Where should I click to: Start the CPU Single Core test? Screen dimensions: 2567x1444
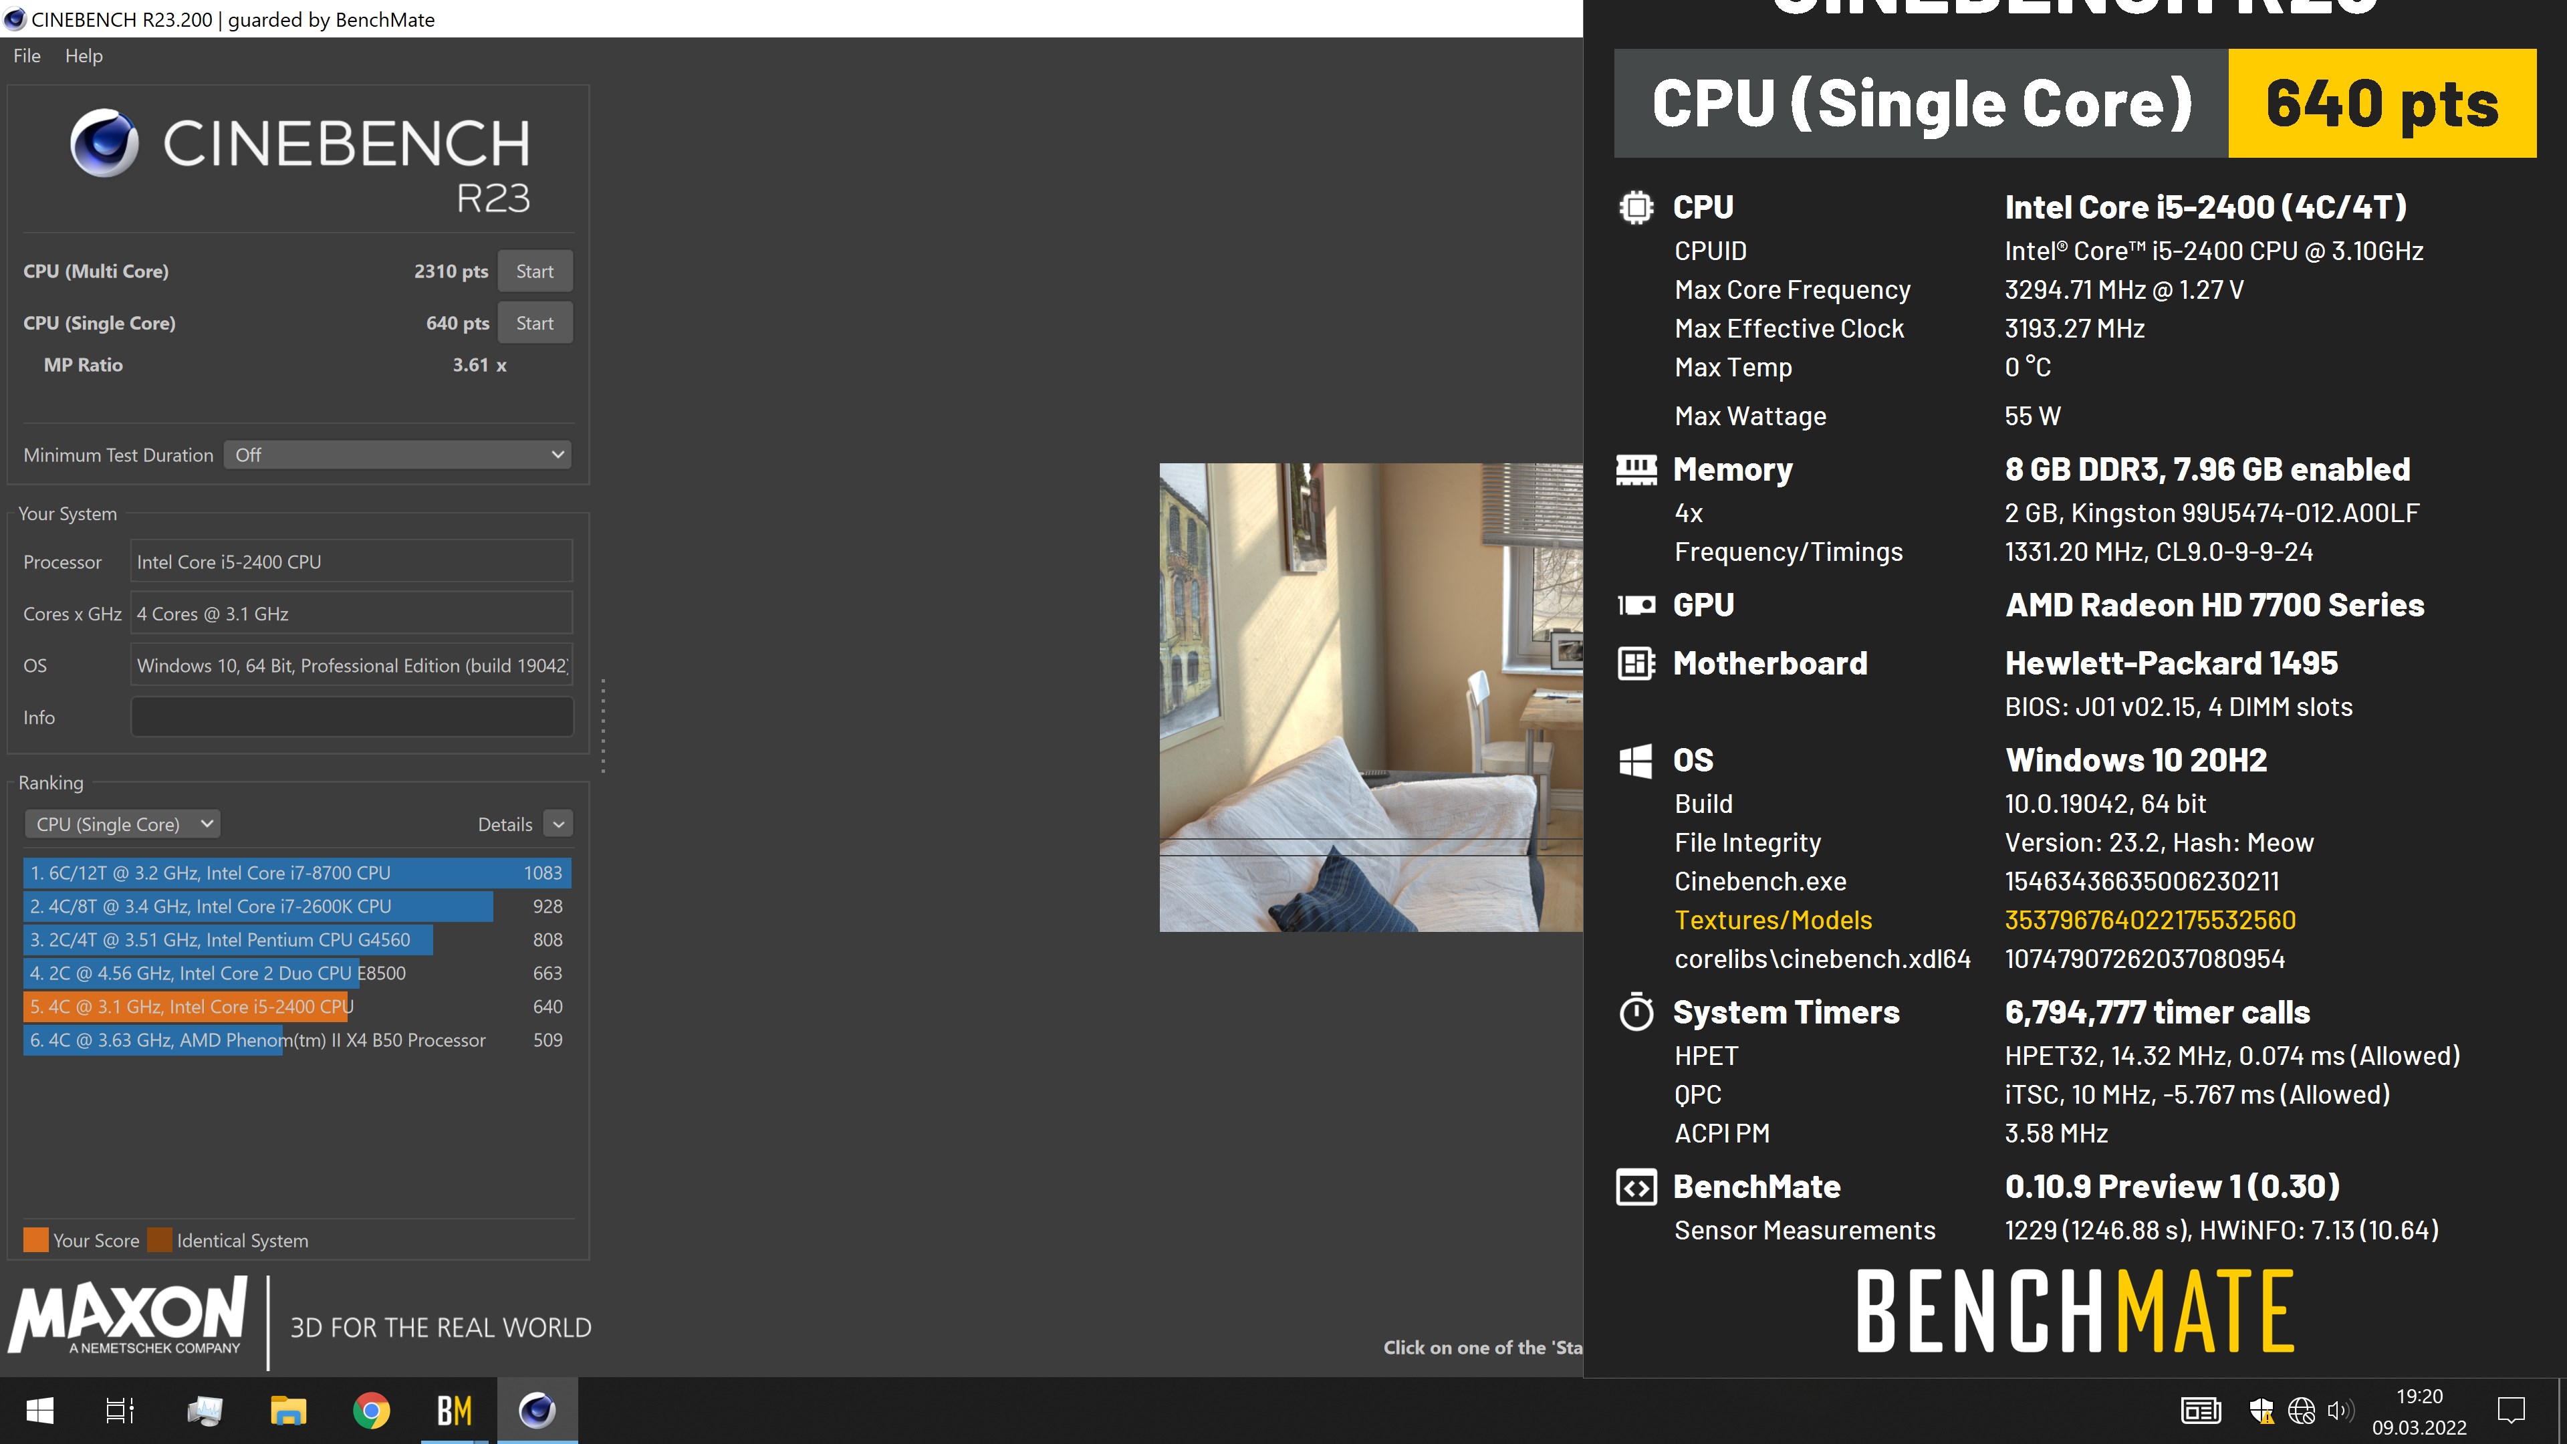(535, 323)
